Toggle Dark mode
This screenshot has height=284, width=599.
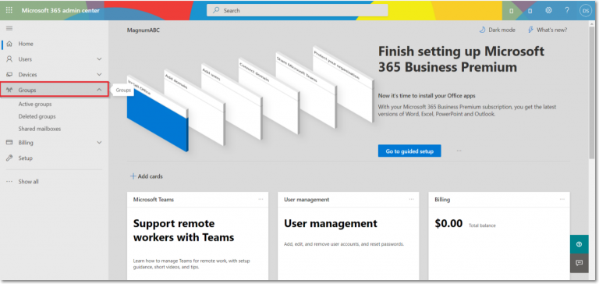tap(497, 30)
